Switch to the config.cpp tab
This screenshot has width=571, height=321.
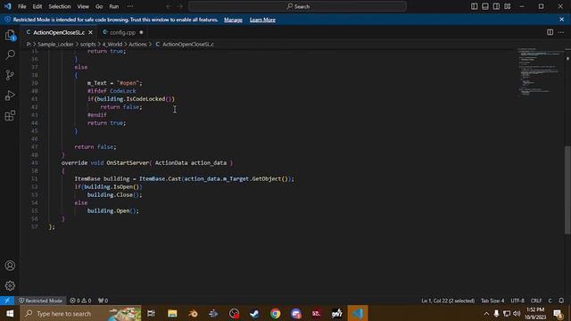[123, 32]
